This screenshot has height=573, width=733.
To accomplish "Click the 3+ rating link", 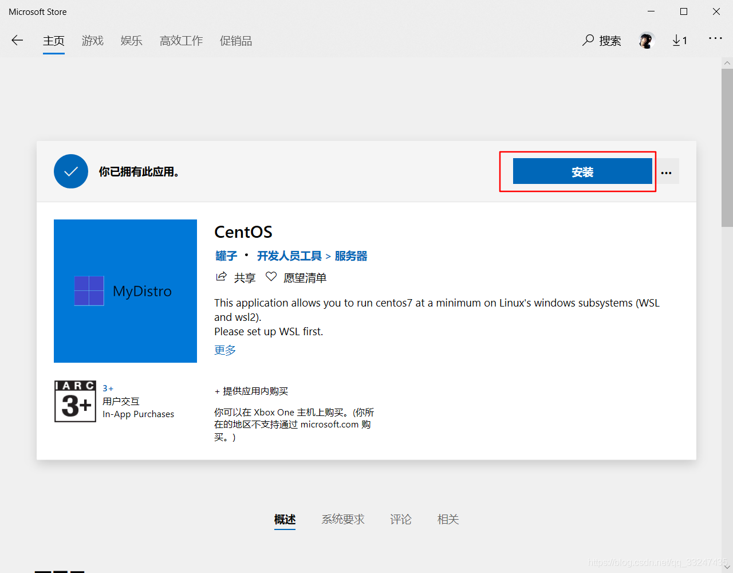I will [x=108, y=388].
